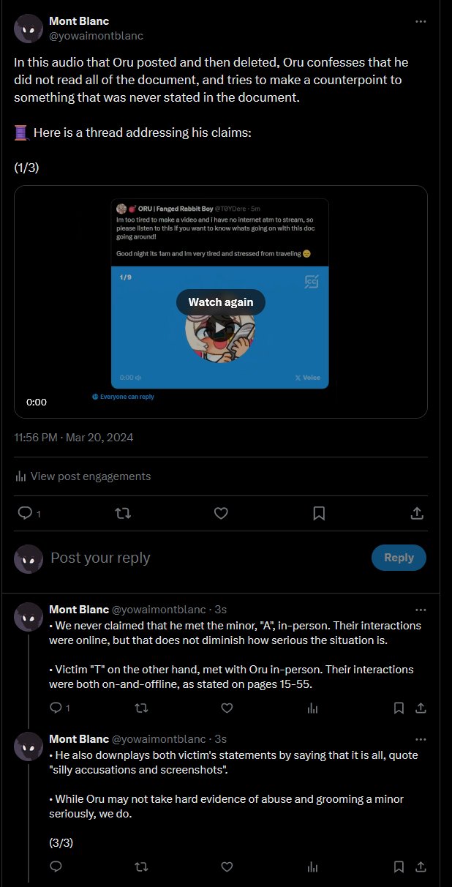This screenshot has width=452, height=887.
Task: Like the reply about victim "T"
Action: 227,708
